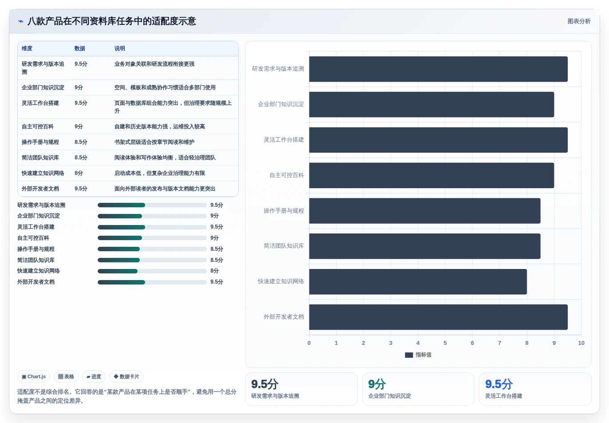Click the 企业部门知识沉淀 progress bar
Screen dimensions: 609x423
152,216
